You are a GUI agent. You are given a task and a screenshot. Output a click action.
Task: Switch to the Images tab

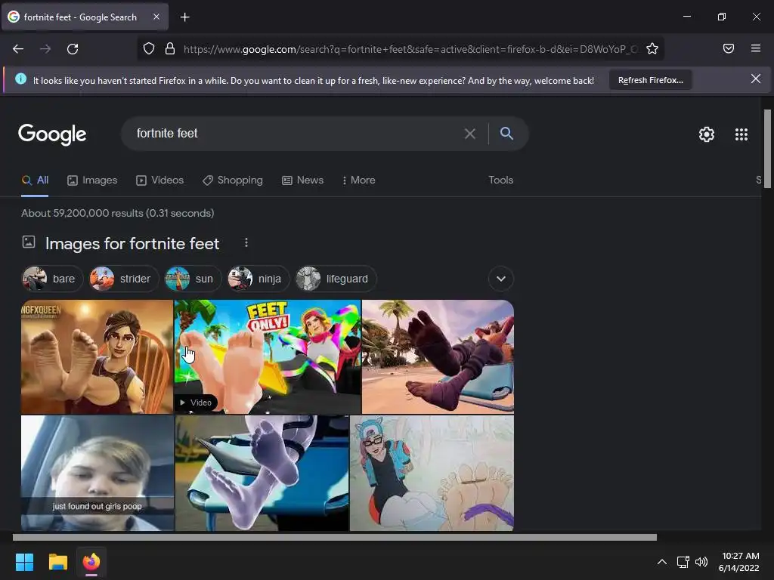(92, 180)
